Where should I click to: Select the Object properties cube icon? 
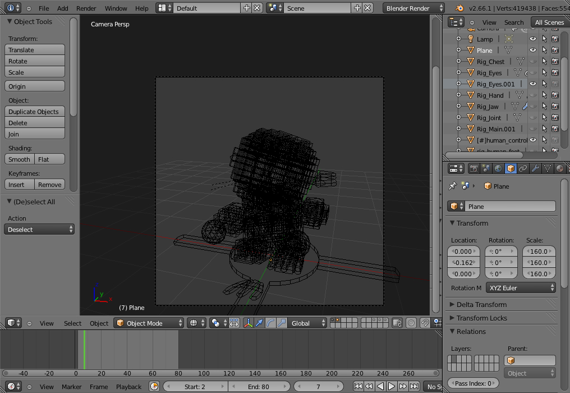pos(511,168)
